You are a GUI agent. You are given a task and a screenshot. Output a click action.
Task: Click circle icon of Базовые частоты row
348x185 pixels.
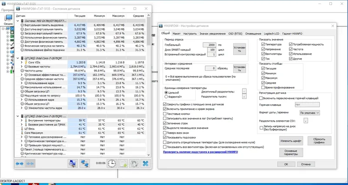point(26,66)
